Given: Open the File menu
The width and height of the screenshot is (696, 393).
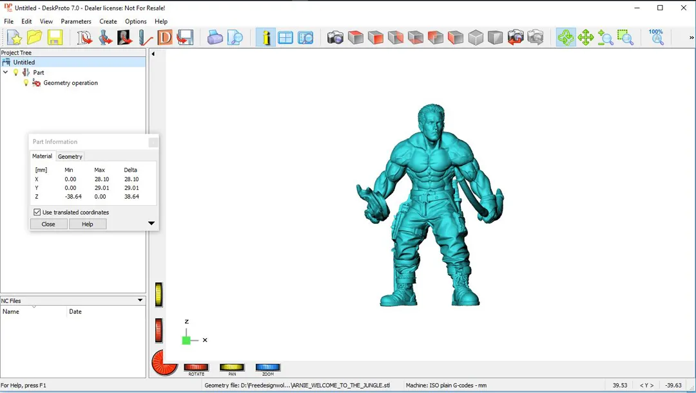Looking at the screenshot, I should 9,21.
